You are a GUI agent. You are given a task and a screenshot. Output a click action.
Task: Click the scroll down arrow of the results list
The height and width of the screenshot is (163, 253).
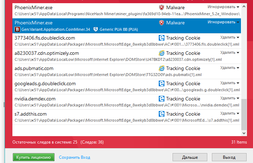(244, 133)
